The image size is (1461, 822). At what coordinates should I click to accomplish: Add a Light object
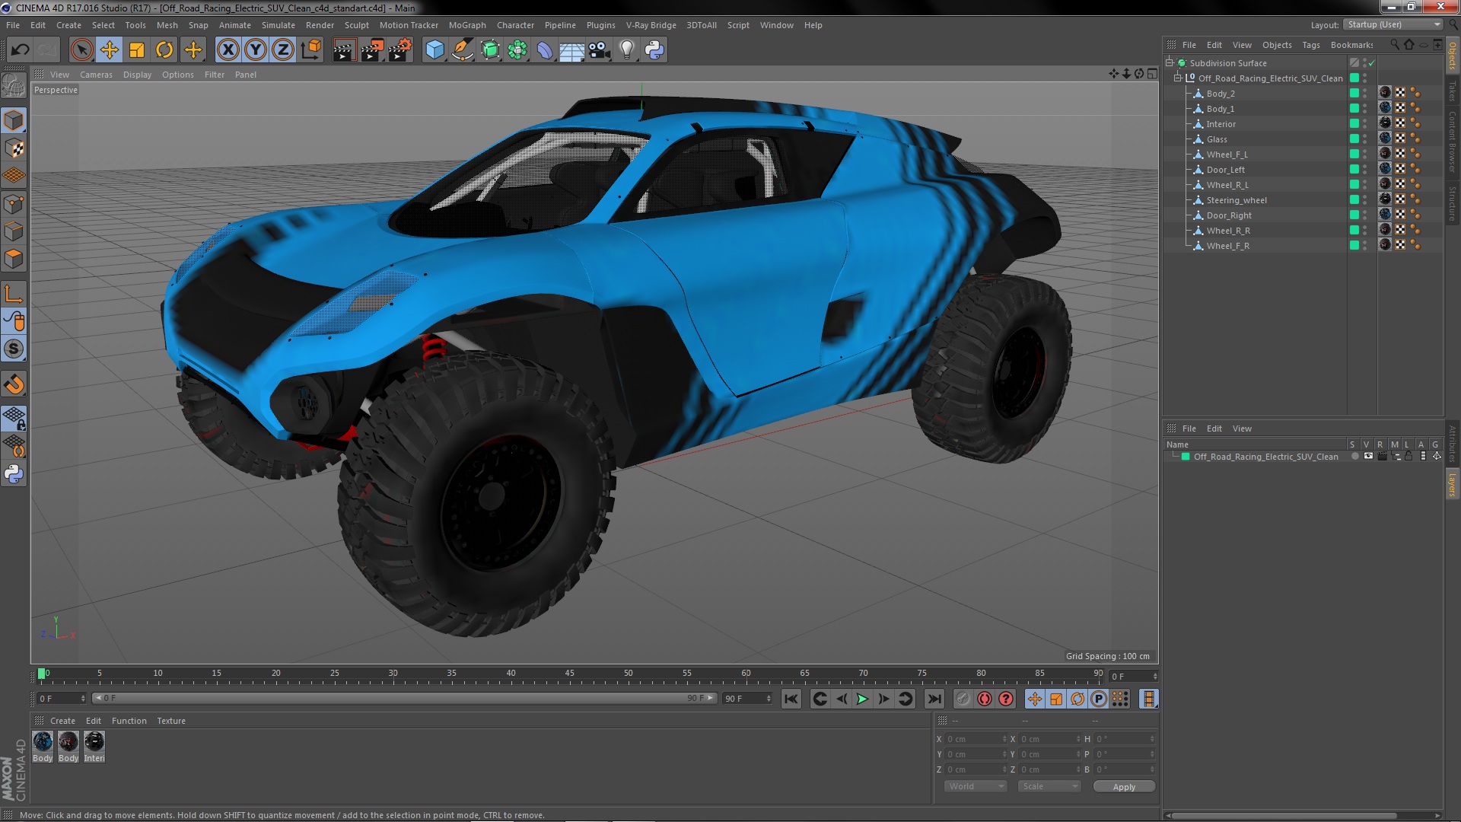(626, 50)
